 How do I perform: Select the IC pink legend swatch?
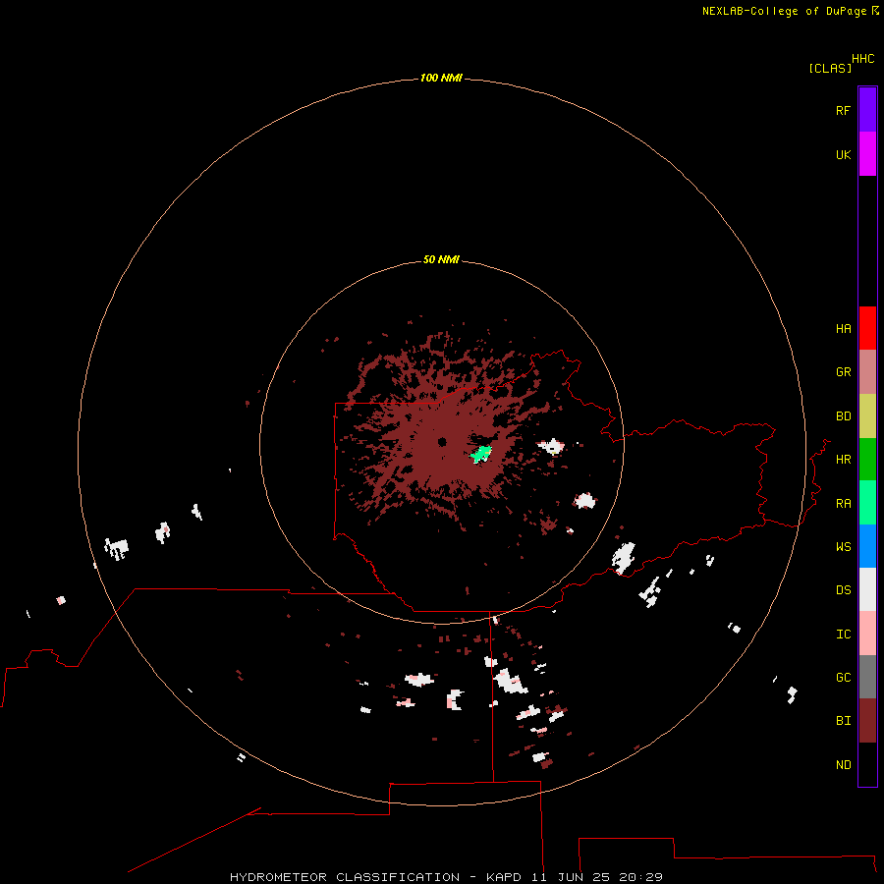point(867,634)
